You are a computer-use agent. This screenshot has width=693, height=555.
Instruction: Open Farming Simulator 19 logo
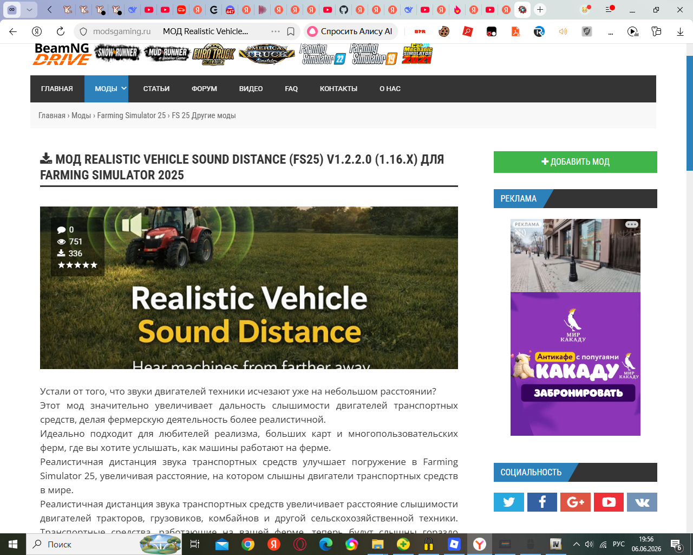click(x=374, y=54)
